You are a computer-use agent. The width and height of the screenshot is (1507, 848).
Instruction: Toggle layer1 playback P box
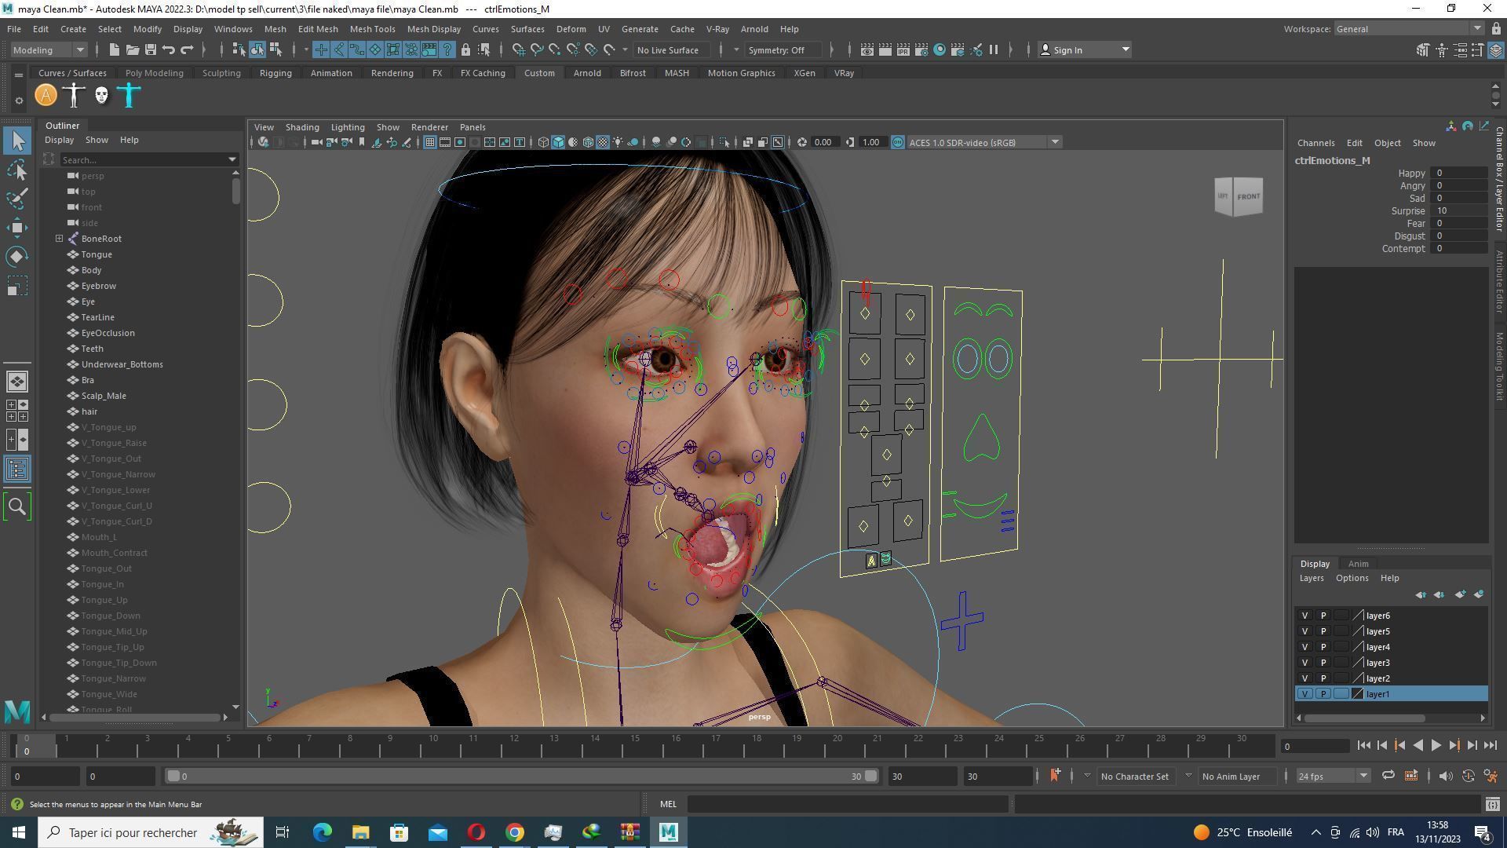coord(1323,694)
